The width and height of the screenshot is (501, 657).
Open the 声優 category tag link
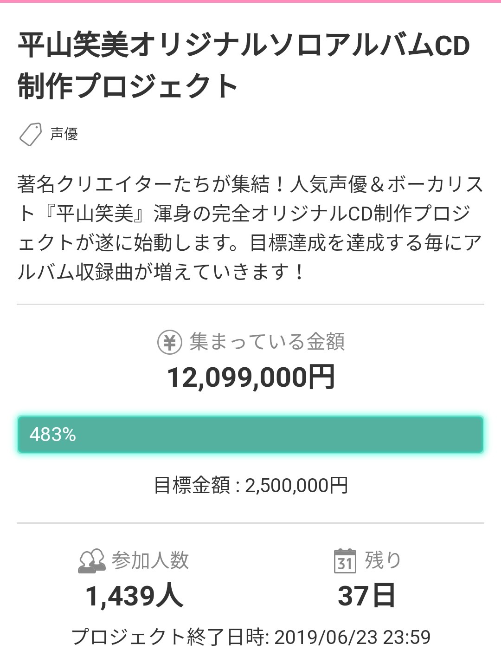(x=64, y=134)
